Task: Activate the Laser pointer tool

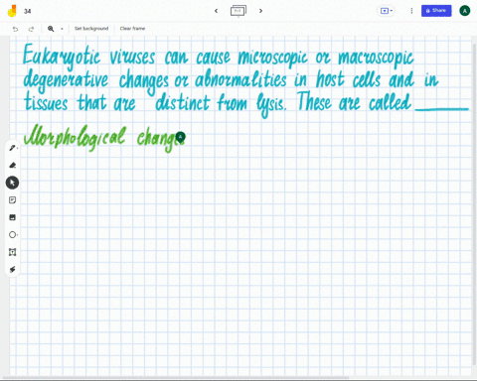Action: coord(13,269)
